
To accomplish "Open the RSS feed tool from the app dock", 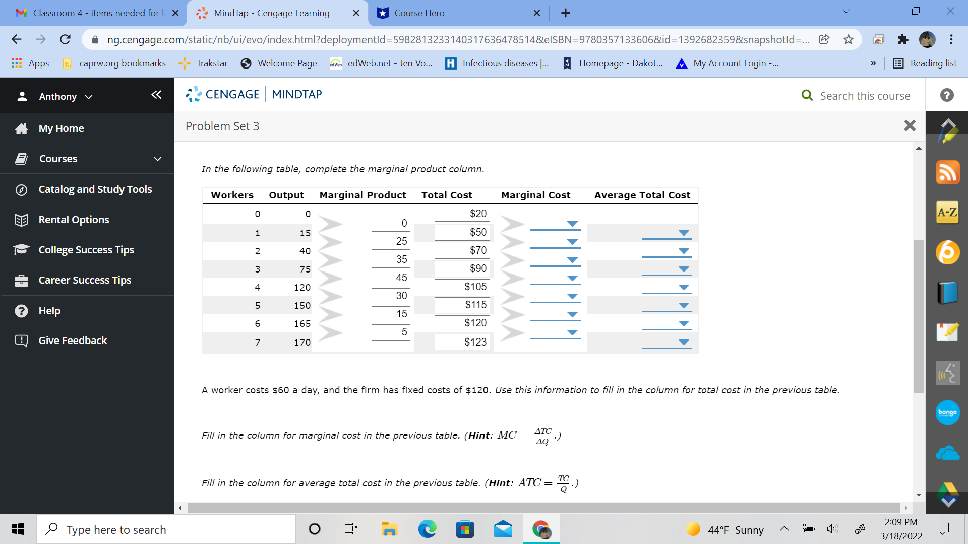I will [948, 172].
